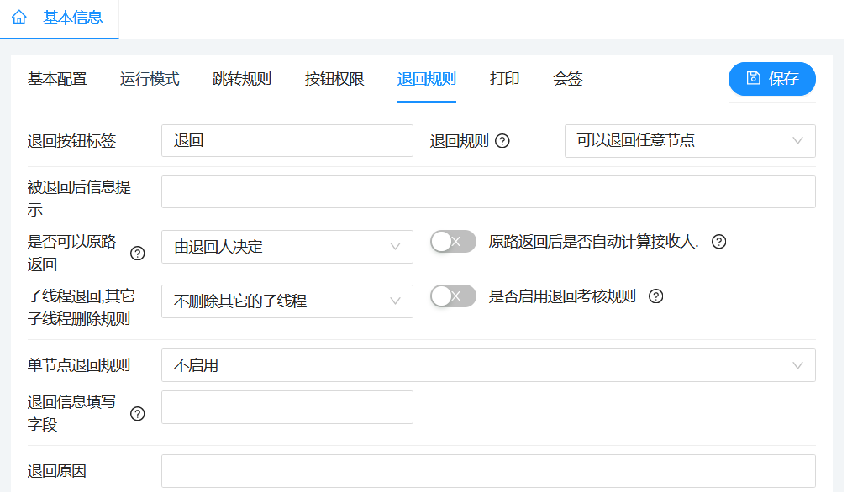Viewport: 847px width, 492px height.
Task: Click help icon next to 是否启用退回考核规则
Action: click(x=655, y=296)
